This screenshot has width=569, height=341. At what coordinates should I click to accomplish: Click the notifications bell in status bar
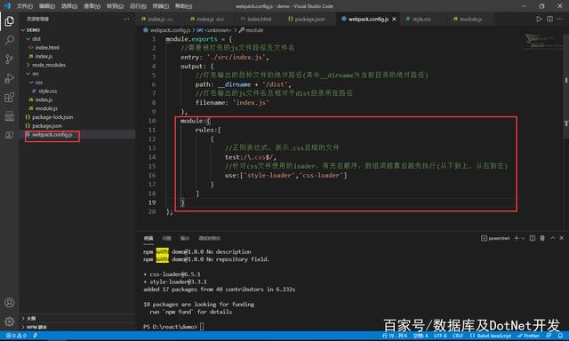tap(560, 336)
